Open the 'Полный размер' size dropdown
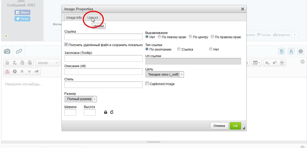Screen dimensions: 307x148 point(81,99)
